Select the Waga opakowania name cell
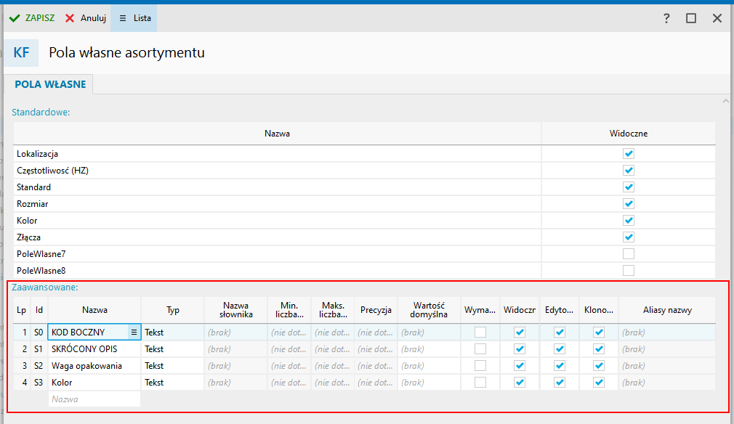 click(x=94, y=366)
